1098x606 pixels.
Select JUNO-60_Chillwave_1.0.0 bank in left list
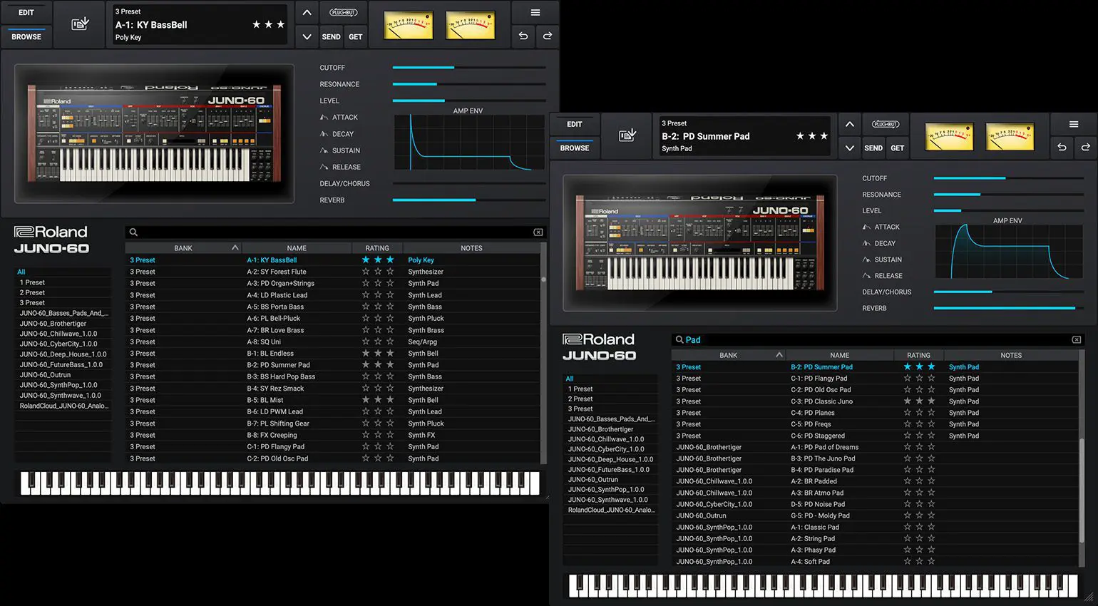click(58, 334)
